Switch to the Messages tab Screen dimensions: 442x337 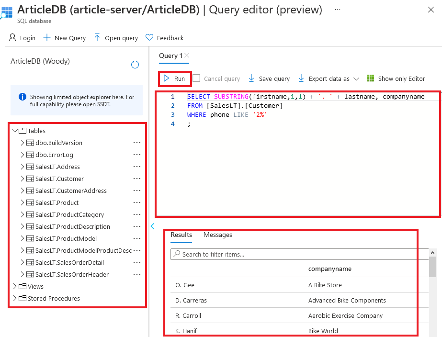coord(218,235)
